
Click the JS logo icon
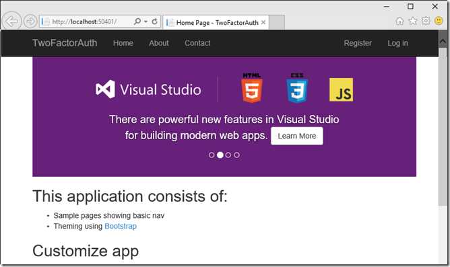click(x=342, y=89)
